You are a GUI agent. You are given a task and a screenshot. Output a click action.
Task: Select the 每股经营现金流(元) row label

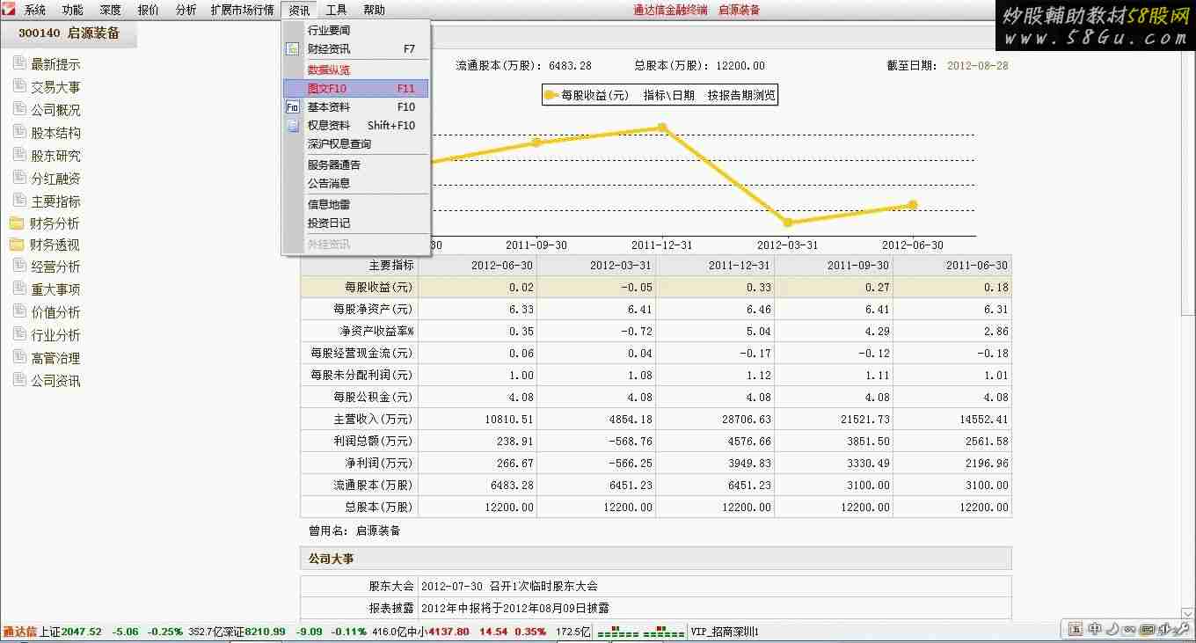pyautogui.click(x=361, y=354)
